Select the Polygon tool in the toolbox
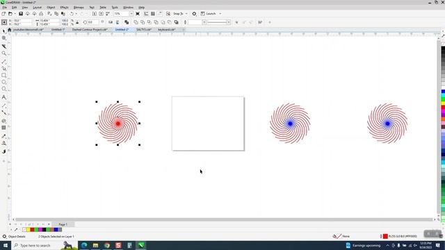This screenshot has height=250, width=445. (x=4, y=89)
